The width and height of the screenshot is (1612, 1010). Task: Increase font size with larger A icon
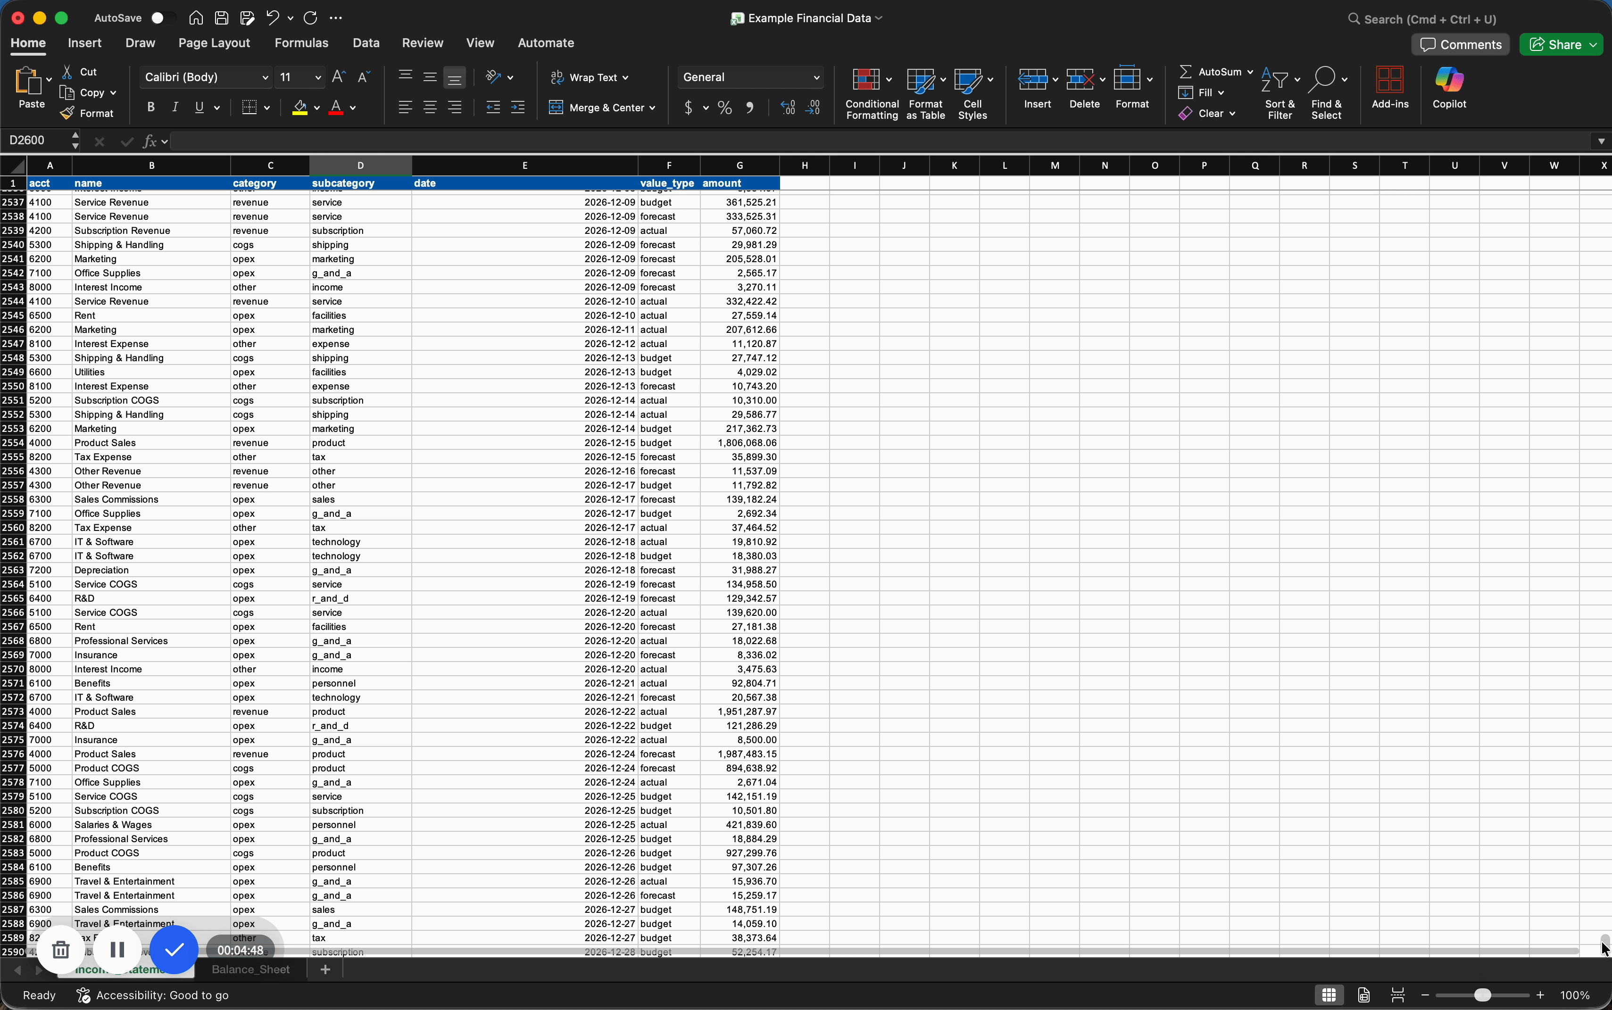[339, 77]
